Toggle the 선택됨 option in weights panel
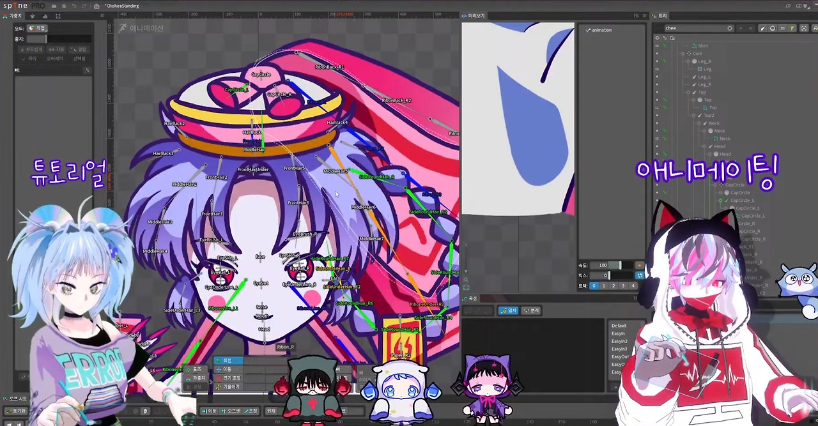This screenshot has height=426, width=818. tap(79, 59)
